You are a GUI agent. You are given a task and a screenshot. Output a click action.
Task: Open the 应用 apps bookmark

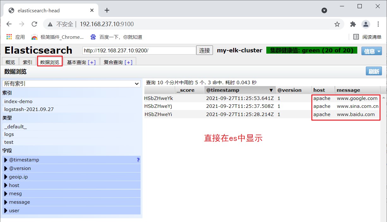point(15,37)
